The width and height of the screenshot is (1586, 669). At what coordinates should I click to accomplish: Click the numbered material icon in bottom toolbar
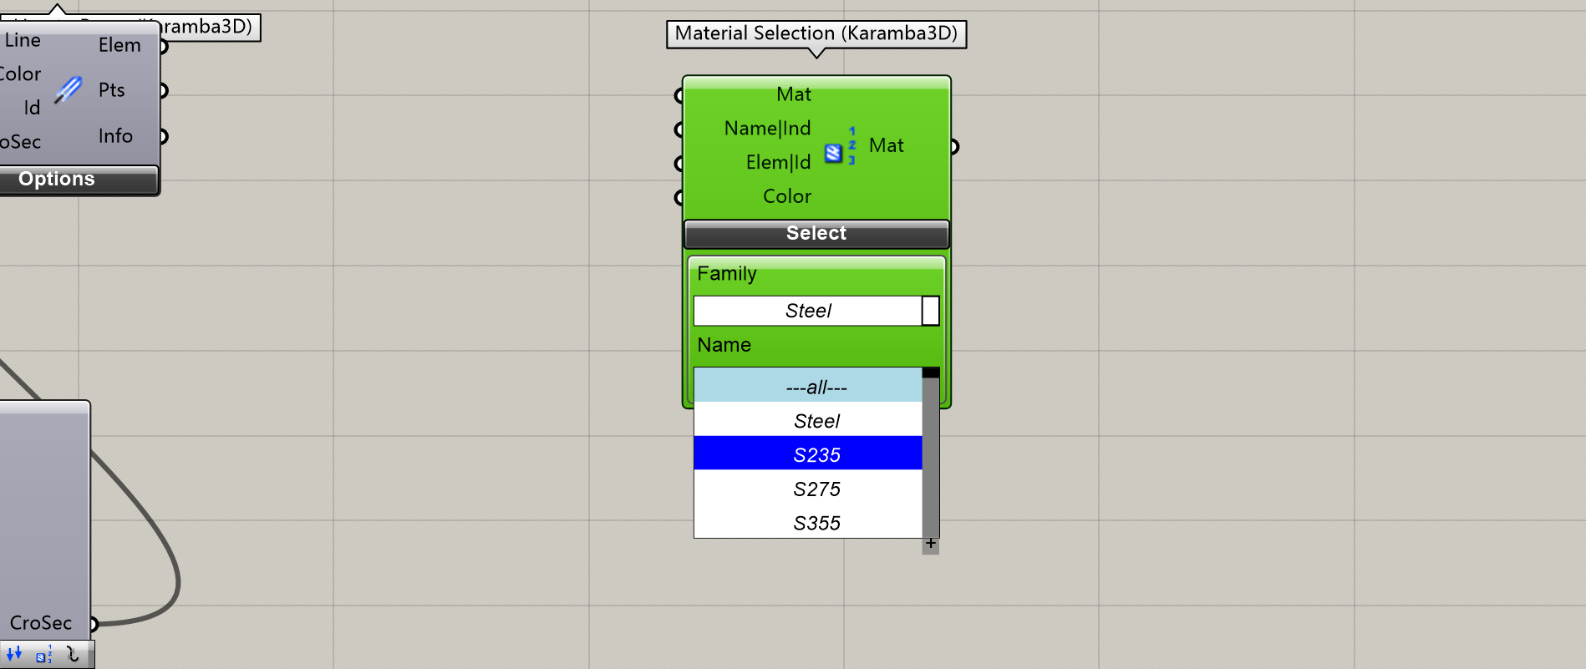(x=43, y=655)
